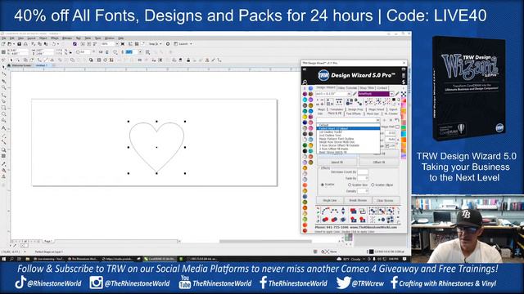Choose the highlighted Faded Heart preset
Image resolution: width=524 pixels, height=294 pixels.
pos(348,128)
